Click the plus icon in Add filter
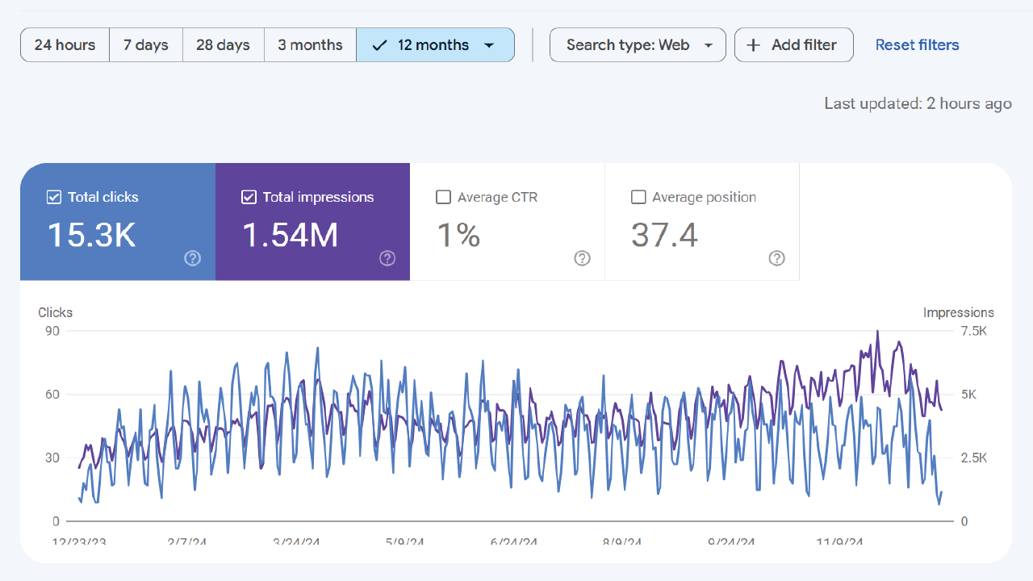 pos(753,45)
